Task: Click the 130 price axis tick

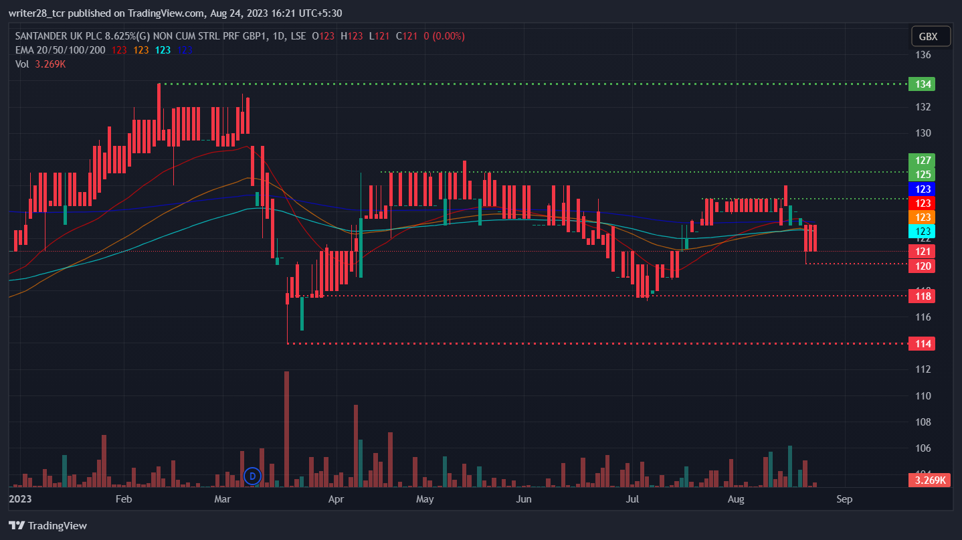Action: click(x=923, y=133)
